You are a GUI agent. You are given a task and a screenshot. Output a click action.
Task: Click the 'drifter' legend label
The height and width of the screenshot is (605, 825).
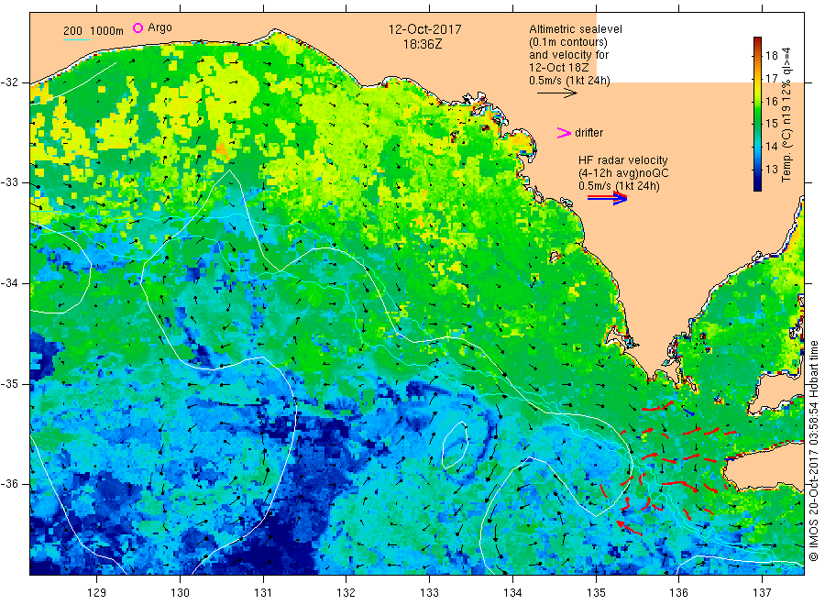[588, 133]
